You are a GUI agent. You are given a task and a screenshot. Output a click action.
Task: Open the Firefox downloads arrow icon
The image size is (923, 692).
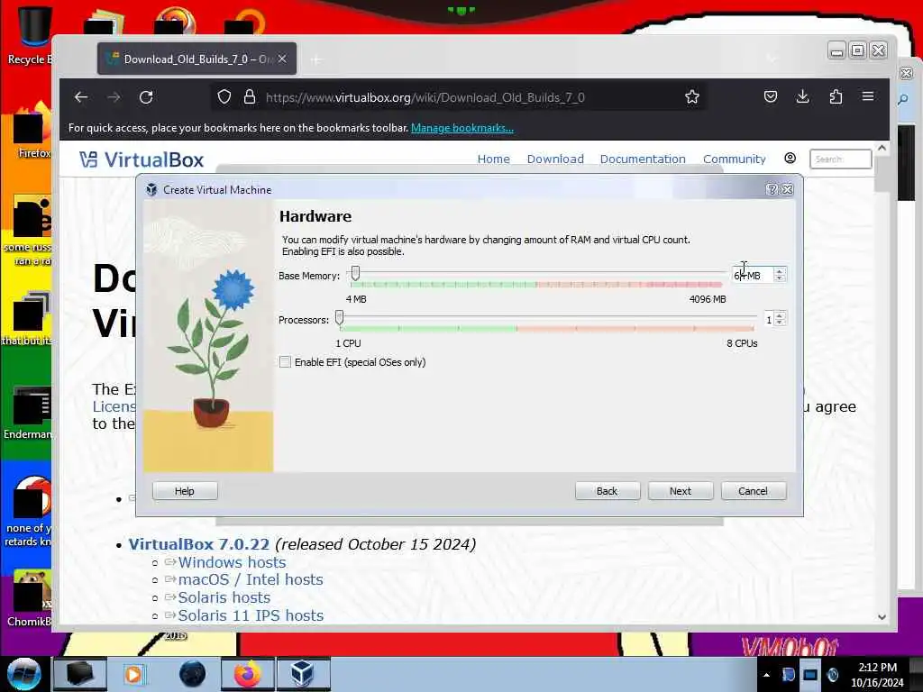click(x=802, y=96)
